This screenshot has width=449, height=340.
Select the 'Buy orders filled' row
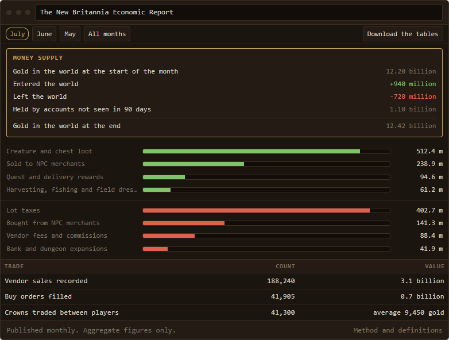[x=225, y=297]
